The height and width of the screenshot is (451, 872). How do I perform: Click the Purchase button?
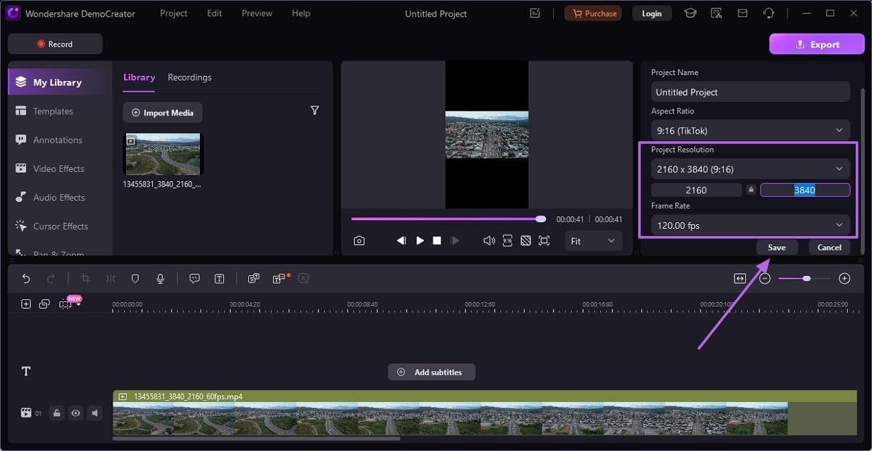tap(593, 13)
